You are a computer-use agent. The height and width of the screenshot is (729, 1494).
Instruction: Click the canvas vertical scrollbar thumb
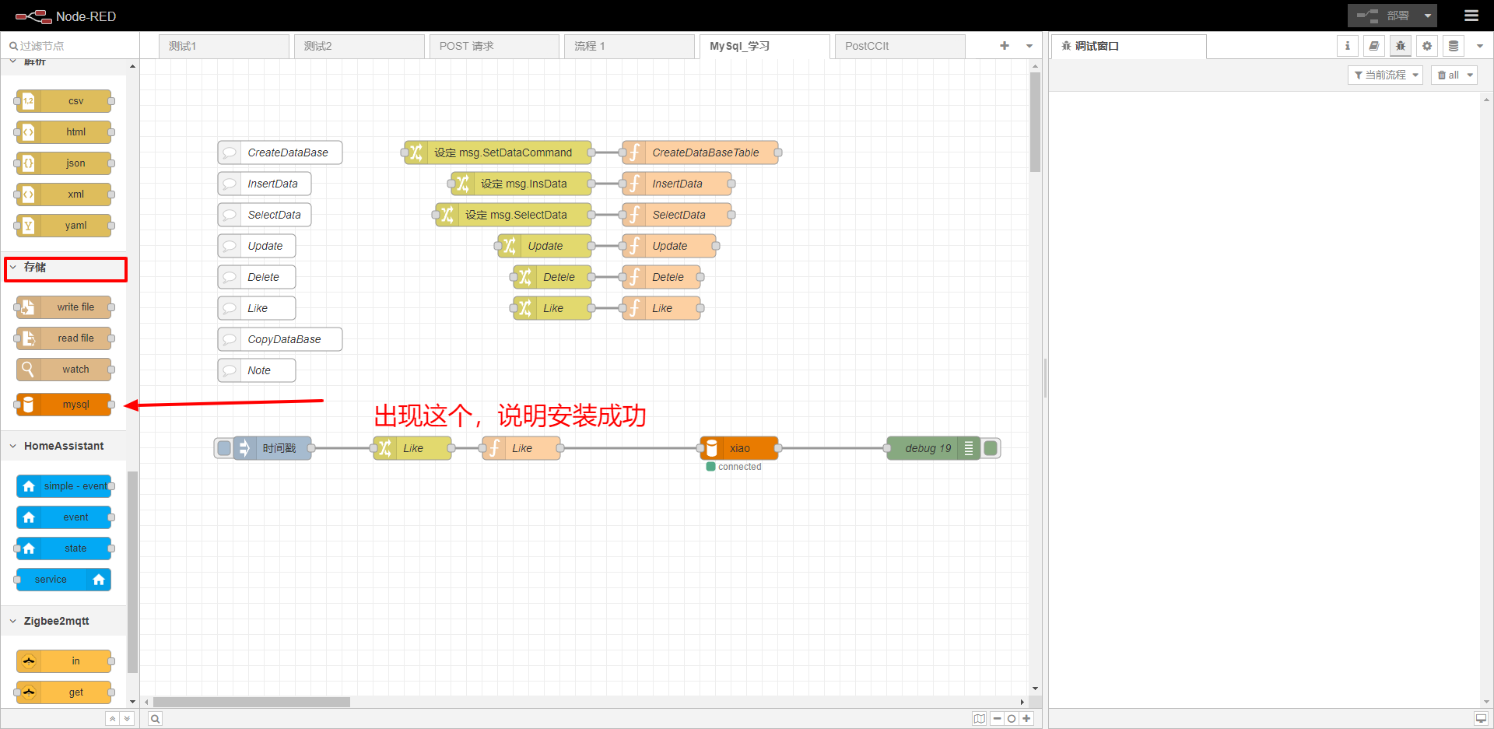(1035, 122)
